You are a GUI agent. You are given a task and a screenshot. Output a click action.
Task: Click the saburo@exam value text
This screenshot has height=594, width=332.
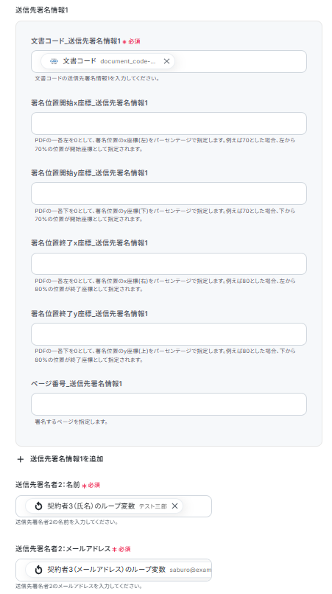tap(191, 570)
